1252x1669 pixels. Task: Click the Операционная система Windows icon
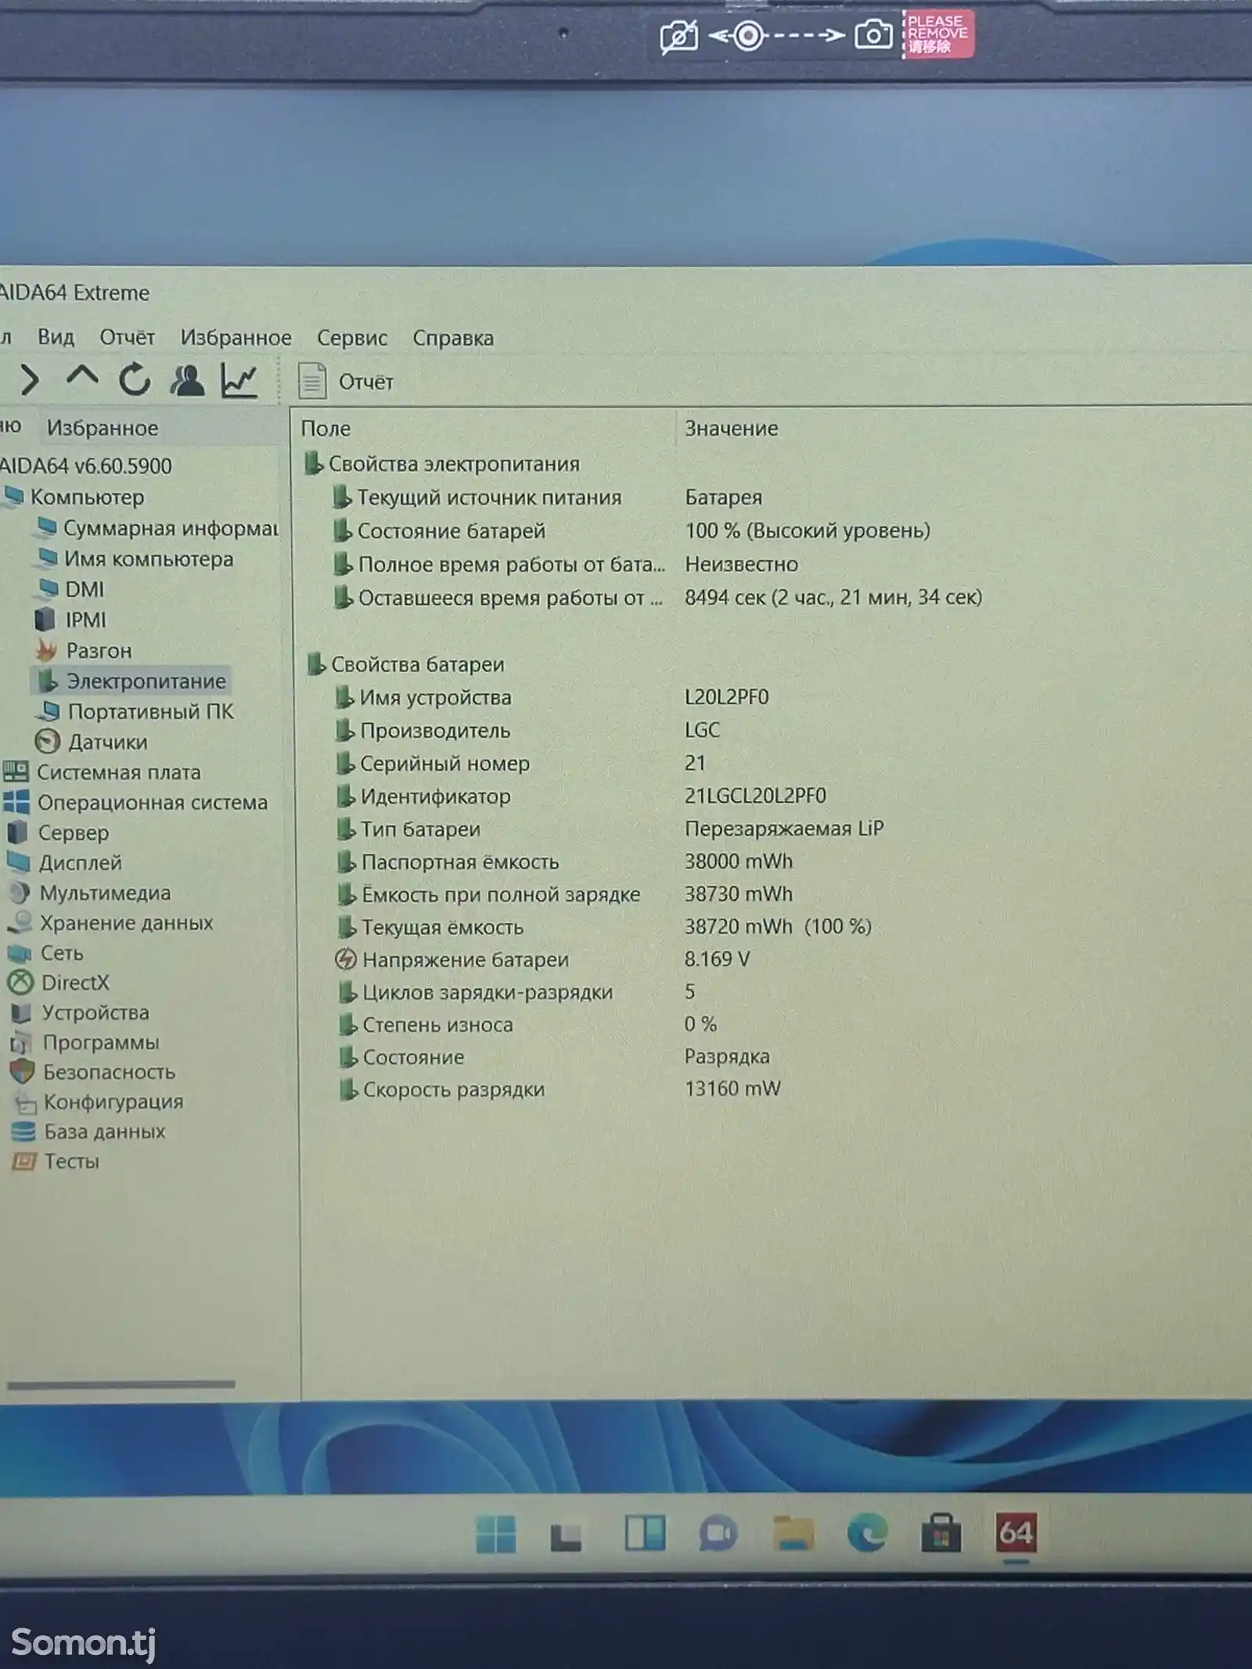point(16,802)
